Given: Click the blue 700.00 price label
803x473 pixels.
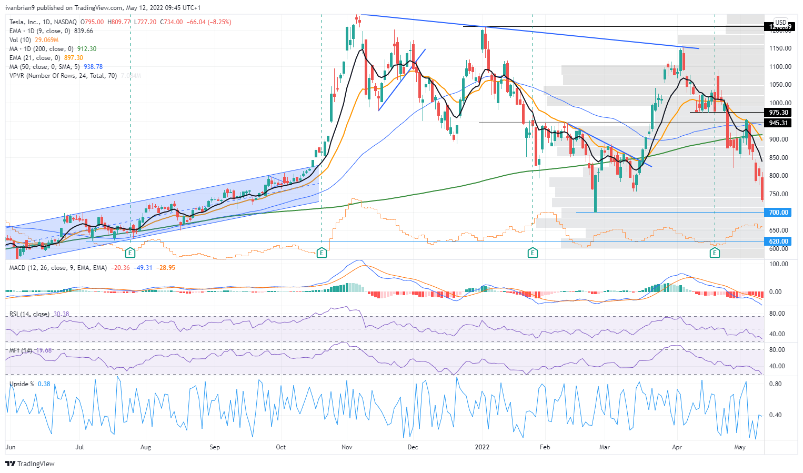Looking at the screenshot, I should 778,213.
